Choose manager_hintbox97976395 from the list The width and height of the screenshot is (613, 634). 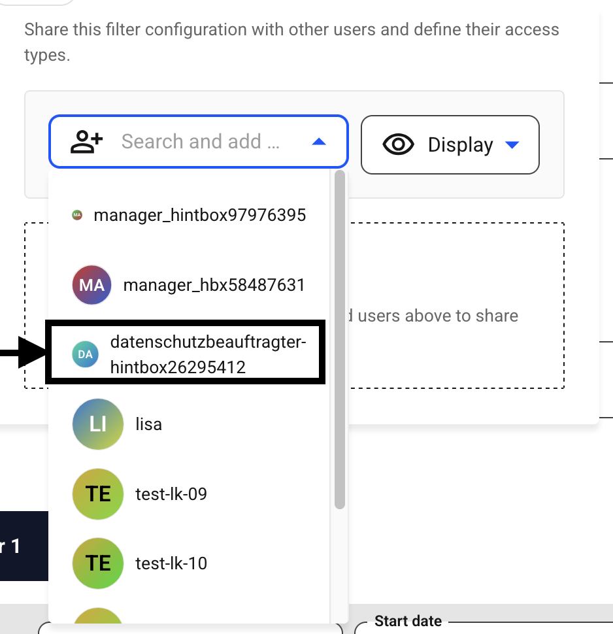click(190, 215)
